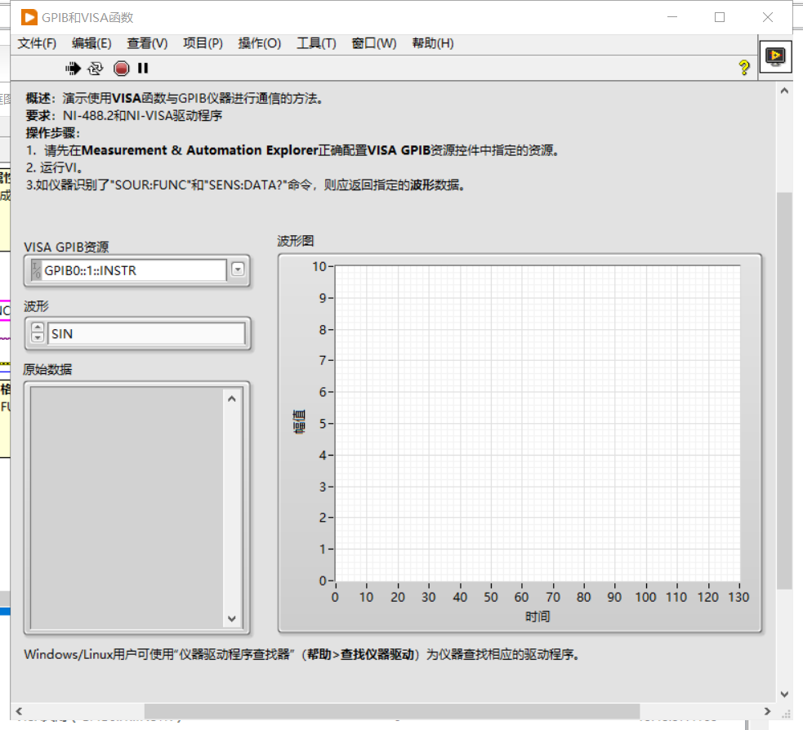Screen dimensions: 803x730
Task: Open the 项目(P) menu
Action: (x=203, y=43)
